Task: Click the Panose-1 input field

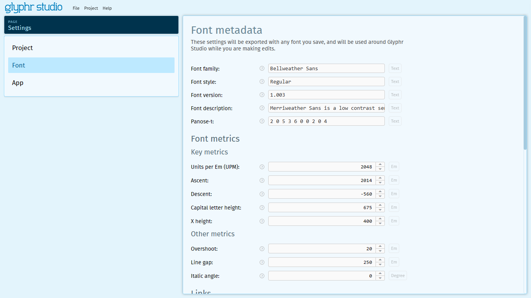Action: pos(327,121)
